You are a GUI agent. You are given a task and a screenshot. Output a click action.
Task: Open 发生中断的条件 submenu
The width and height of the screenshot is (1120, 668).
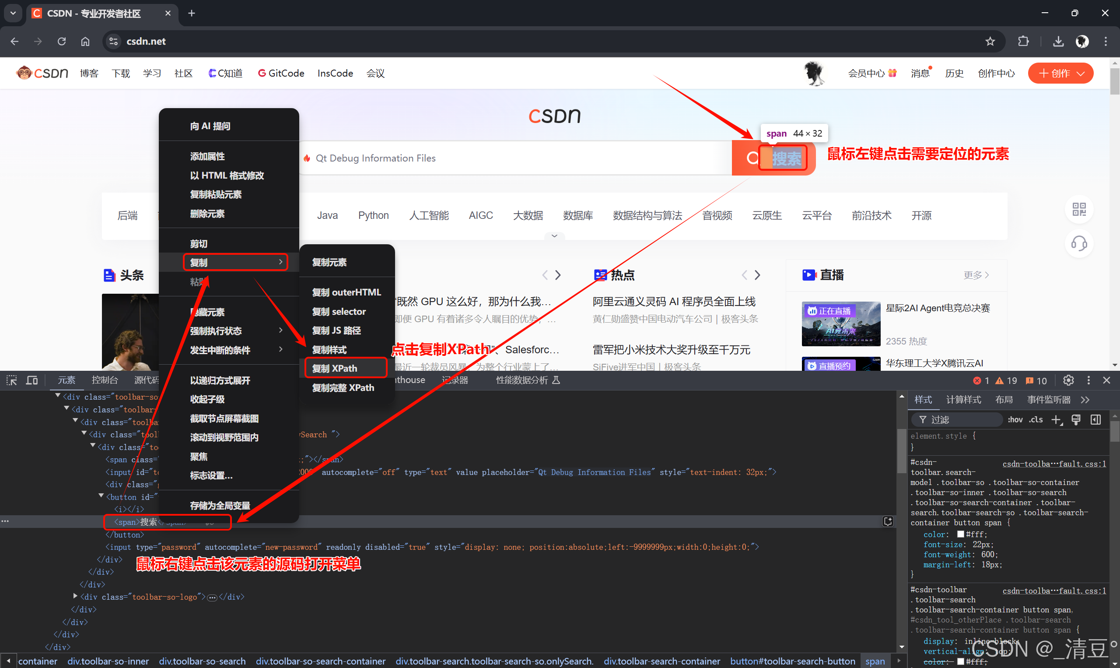coord(229,350)
